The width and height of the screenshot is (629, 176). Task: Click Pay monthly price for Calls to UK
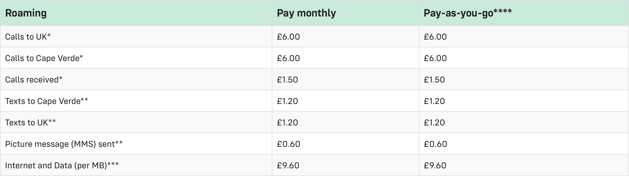(x=288, y=37)
